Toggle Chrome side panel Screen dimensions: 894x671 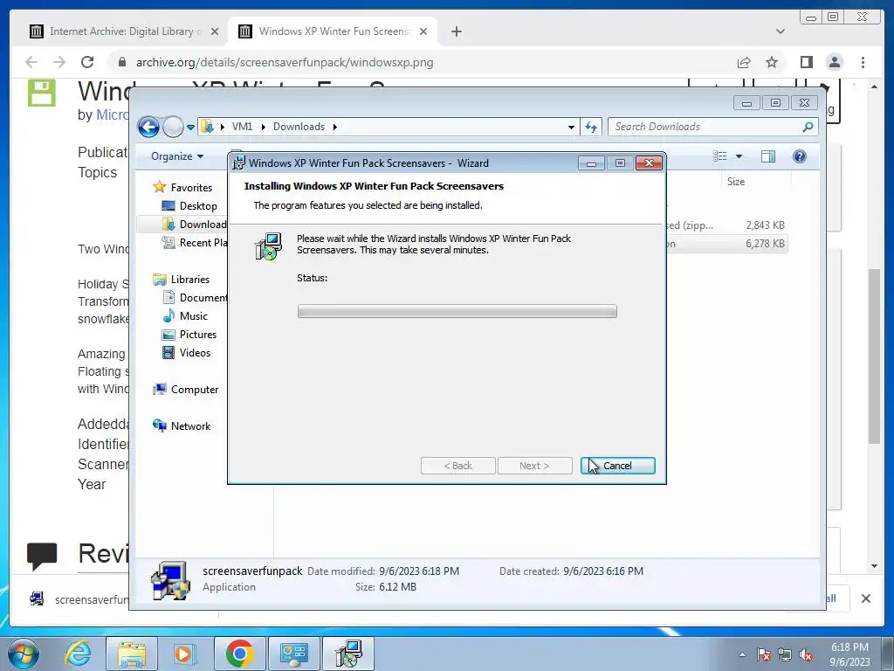tap(806, 62)
